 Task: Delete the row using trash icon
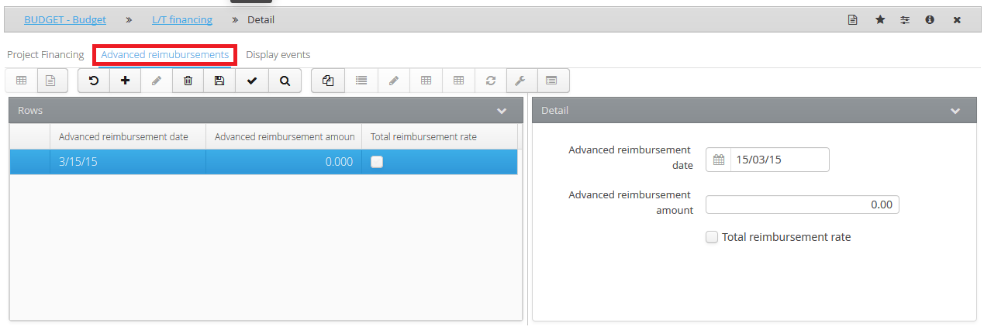(x=188, y=81)
